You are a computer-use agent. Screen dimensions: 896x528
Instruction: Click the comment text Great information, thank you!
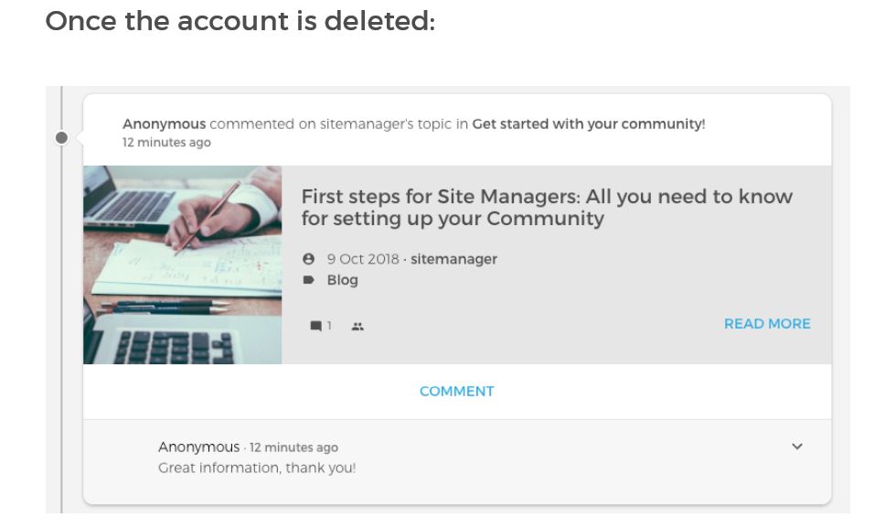click(x=257, y=468)
